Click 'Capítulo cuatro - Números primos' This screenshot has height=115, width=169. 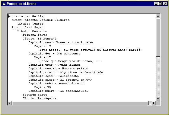(58, 69)
